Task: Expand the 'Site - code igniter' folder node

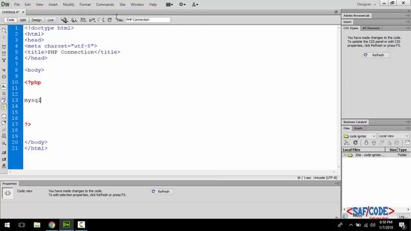Action: pyautogui.click(x=345, y=155)
